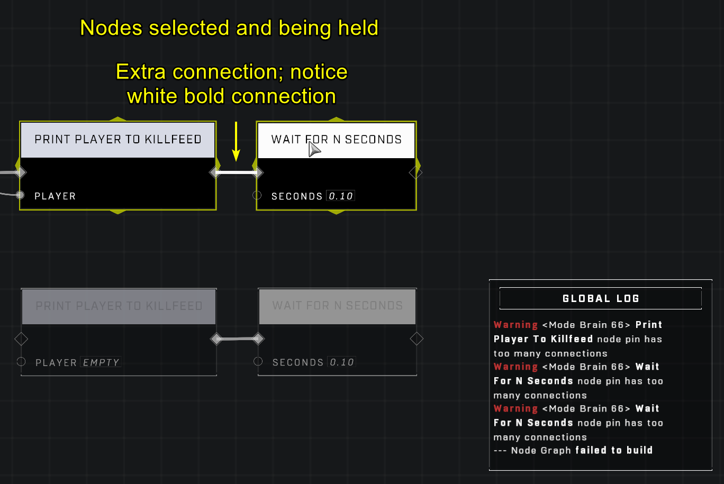Viewport: 724px width, 484px height.
Task: Click execution input pin of selected Wait node
Action: tap(258, 172)
